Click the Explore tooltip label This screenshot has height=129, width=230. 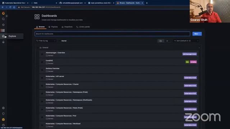pyautogui.click(x=12, y=36)
